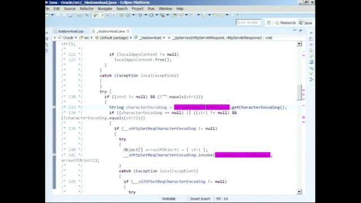
Task: Click inside the Quick Access field
Action: (248, 23)
